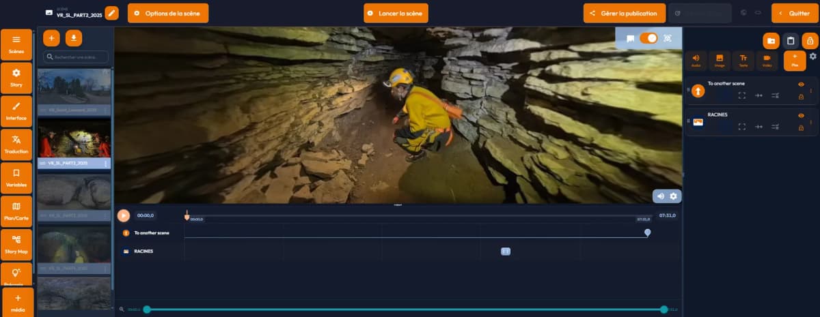The height and width of the screenshot is (317, 820).
Task: Click the To another scene fullscreen frame icon
Action: pos(742,95)
